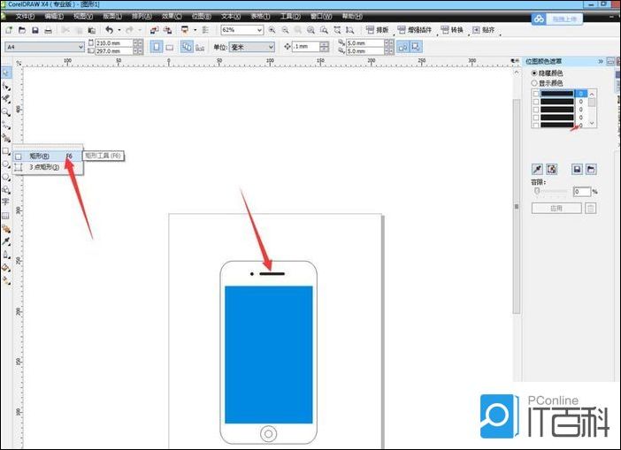Click the 容限 tolerance slider handle
This screenshot has height=450, width=621.
click(x=536, y=191)
